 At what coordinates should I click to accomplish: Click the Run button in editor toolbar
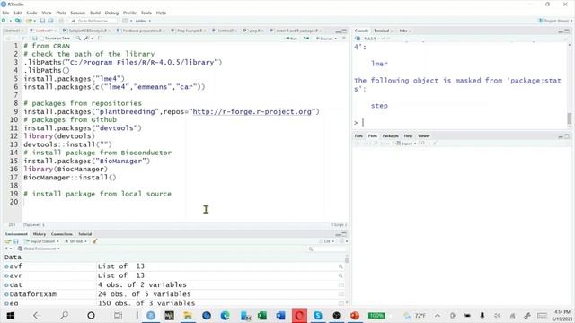point(292,39)
